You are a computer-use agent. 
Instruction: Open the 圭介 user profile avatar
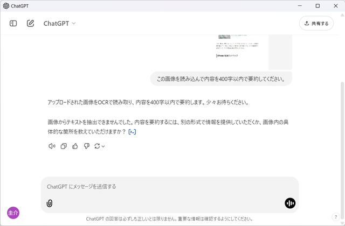tap(13, 213)
